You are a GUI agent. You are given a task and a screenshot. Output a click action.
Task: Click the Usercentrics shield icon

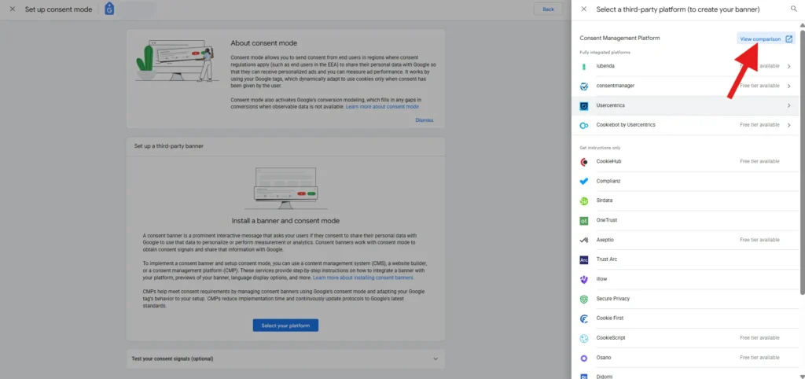click(584, 106)
